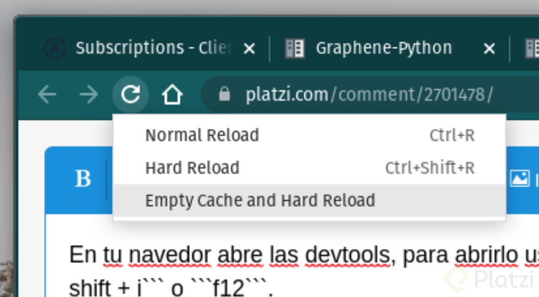Click the text f12 in editor
539x297 pixels.
[x=229, y=287]
